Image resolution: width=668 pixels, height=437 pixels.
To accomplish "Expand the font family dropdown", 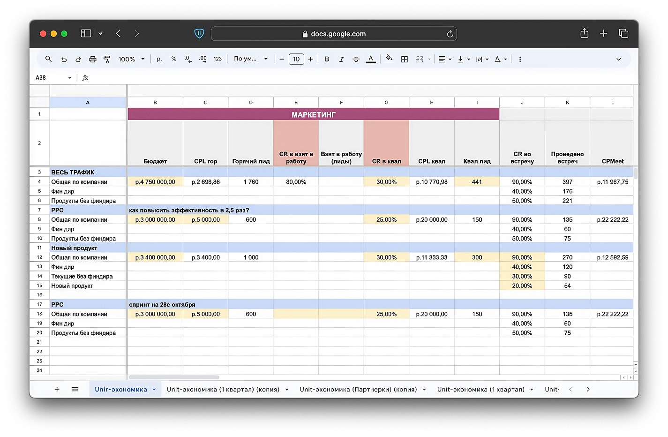I will pyautogui.click(x=250, y=59).
